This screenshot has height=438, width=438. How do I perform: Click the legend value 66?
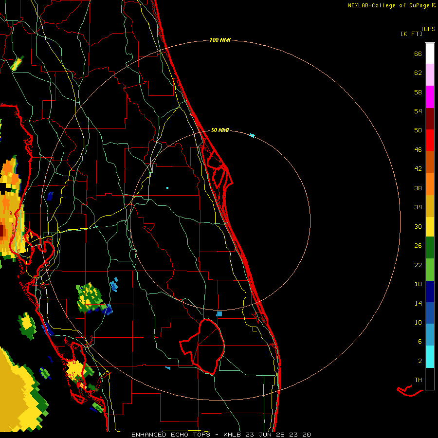(x=418, y=54)
